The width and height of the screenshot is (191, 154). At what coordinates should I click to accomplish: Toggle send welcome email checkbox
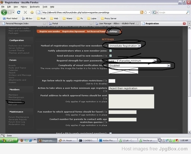point(110,56)
